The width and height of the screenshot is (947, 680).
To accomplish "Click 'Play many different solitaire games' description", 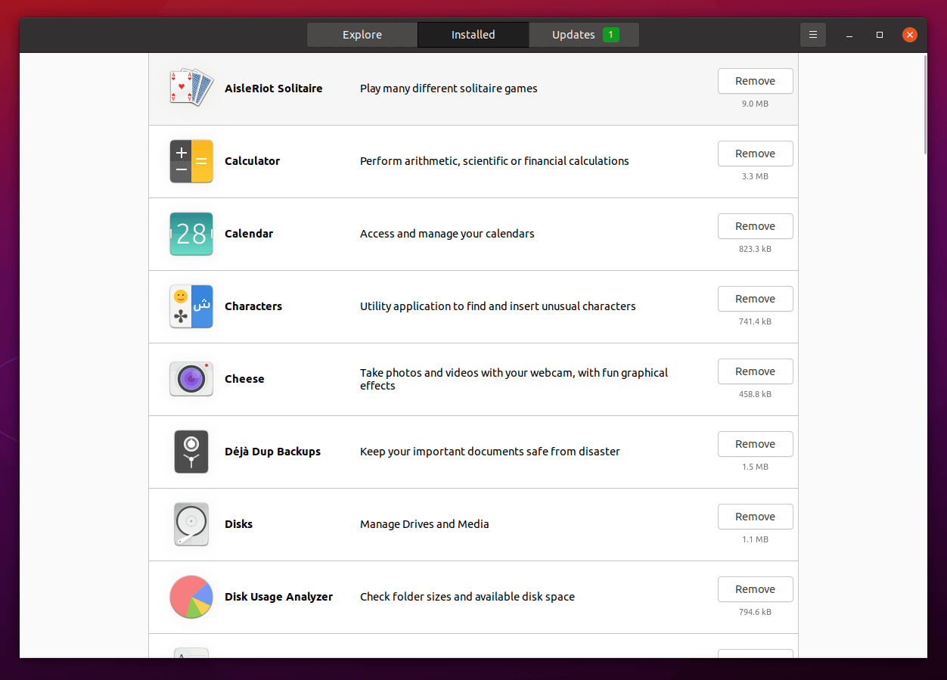I will (x=449, y=88).
